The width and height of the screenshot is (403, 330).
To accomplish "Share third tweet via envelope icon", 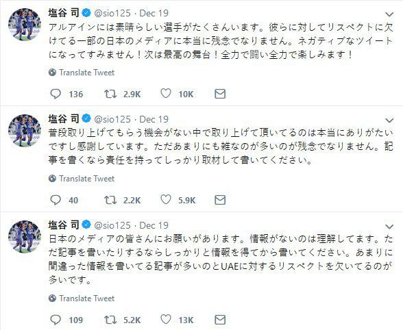I will (220, 320).
